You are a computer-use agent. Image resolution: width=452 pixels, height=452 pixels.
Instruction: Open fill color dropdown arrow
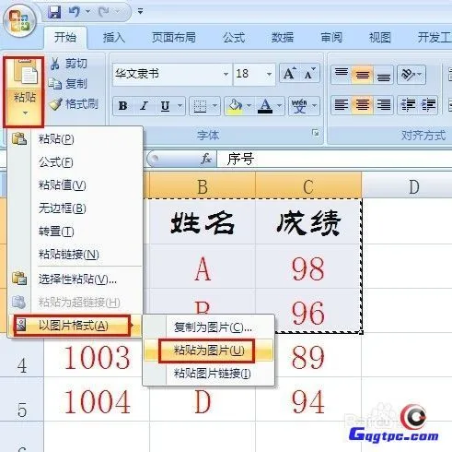[249, 106]
